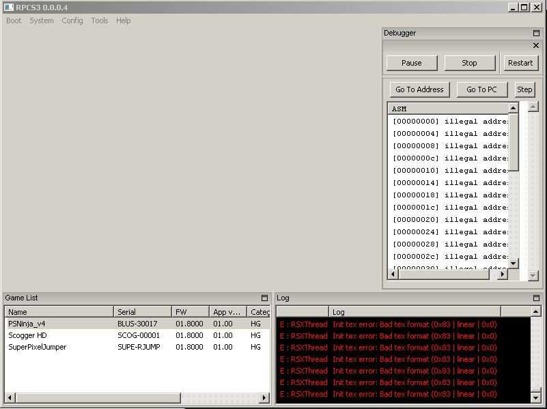The image size is (547, 409).
Task: Click the Restart button
Action: pyautogui.click(x=520, y=63)
